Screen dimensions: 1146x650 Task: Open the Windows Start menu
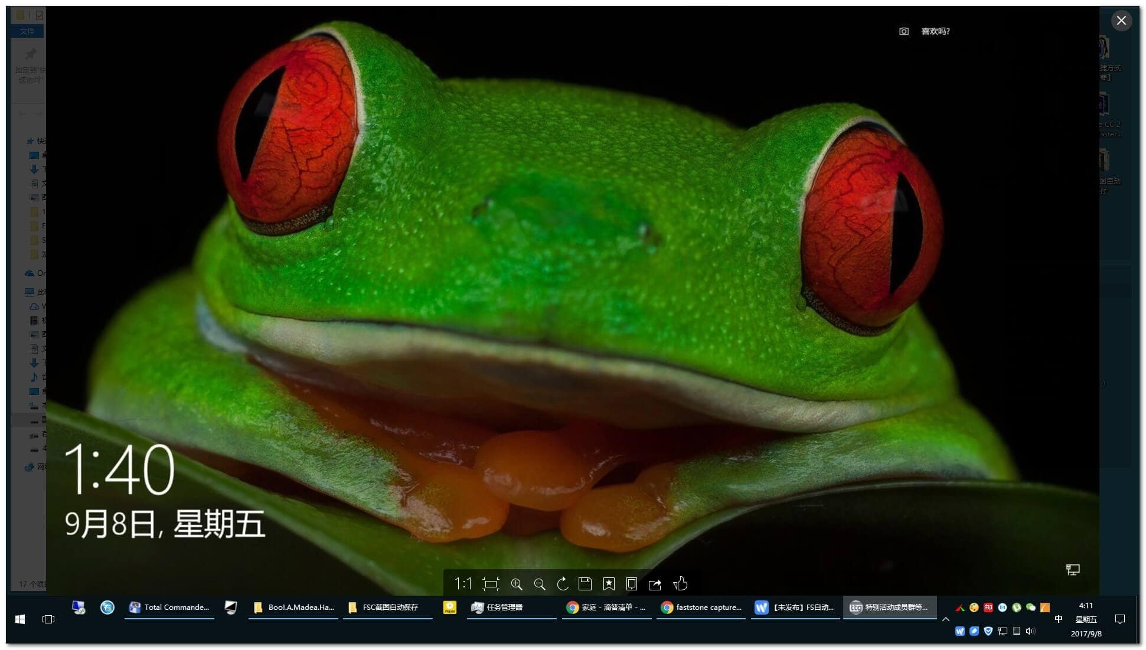(19, 619)
